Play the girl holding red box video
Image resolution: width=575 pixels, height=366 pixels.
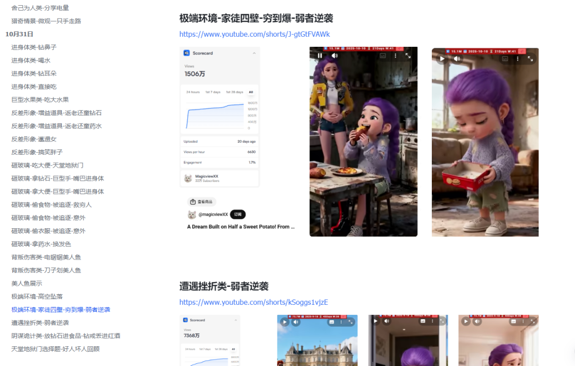(x=442, y=59)
